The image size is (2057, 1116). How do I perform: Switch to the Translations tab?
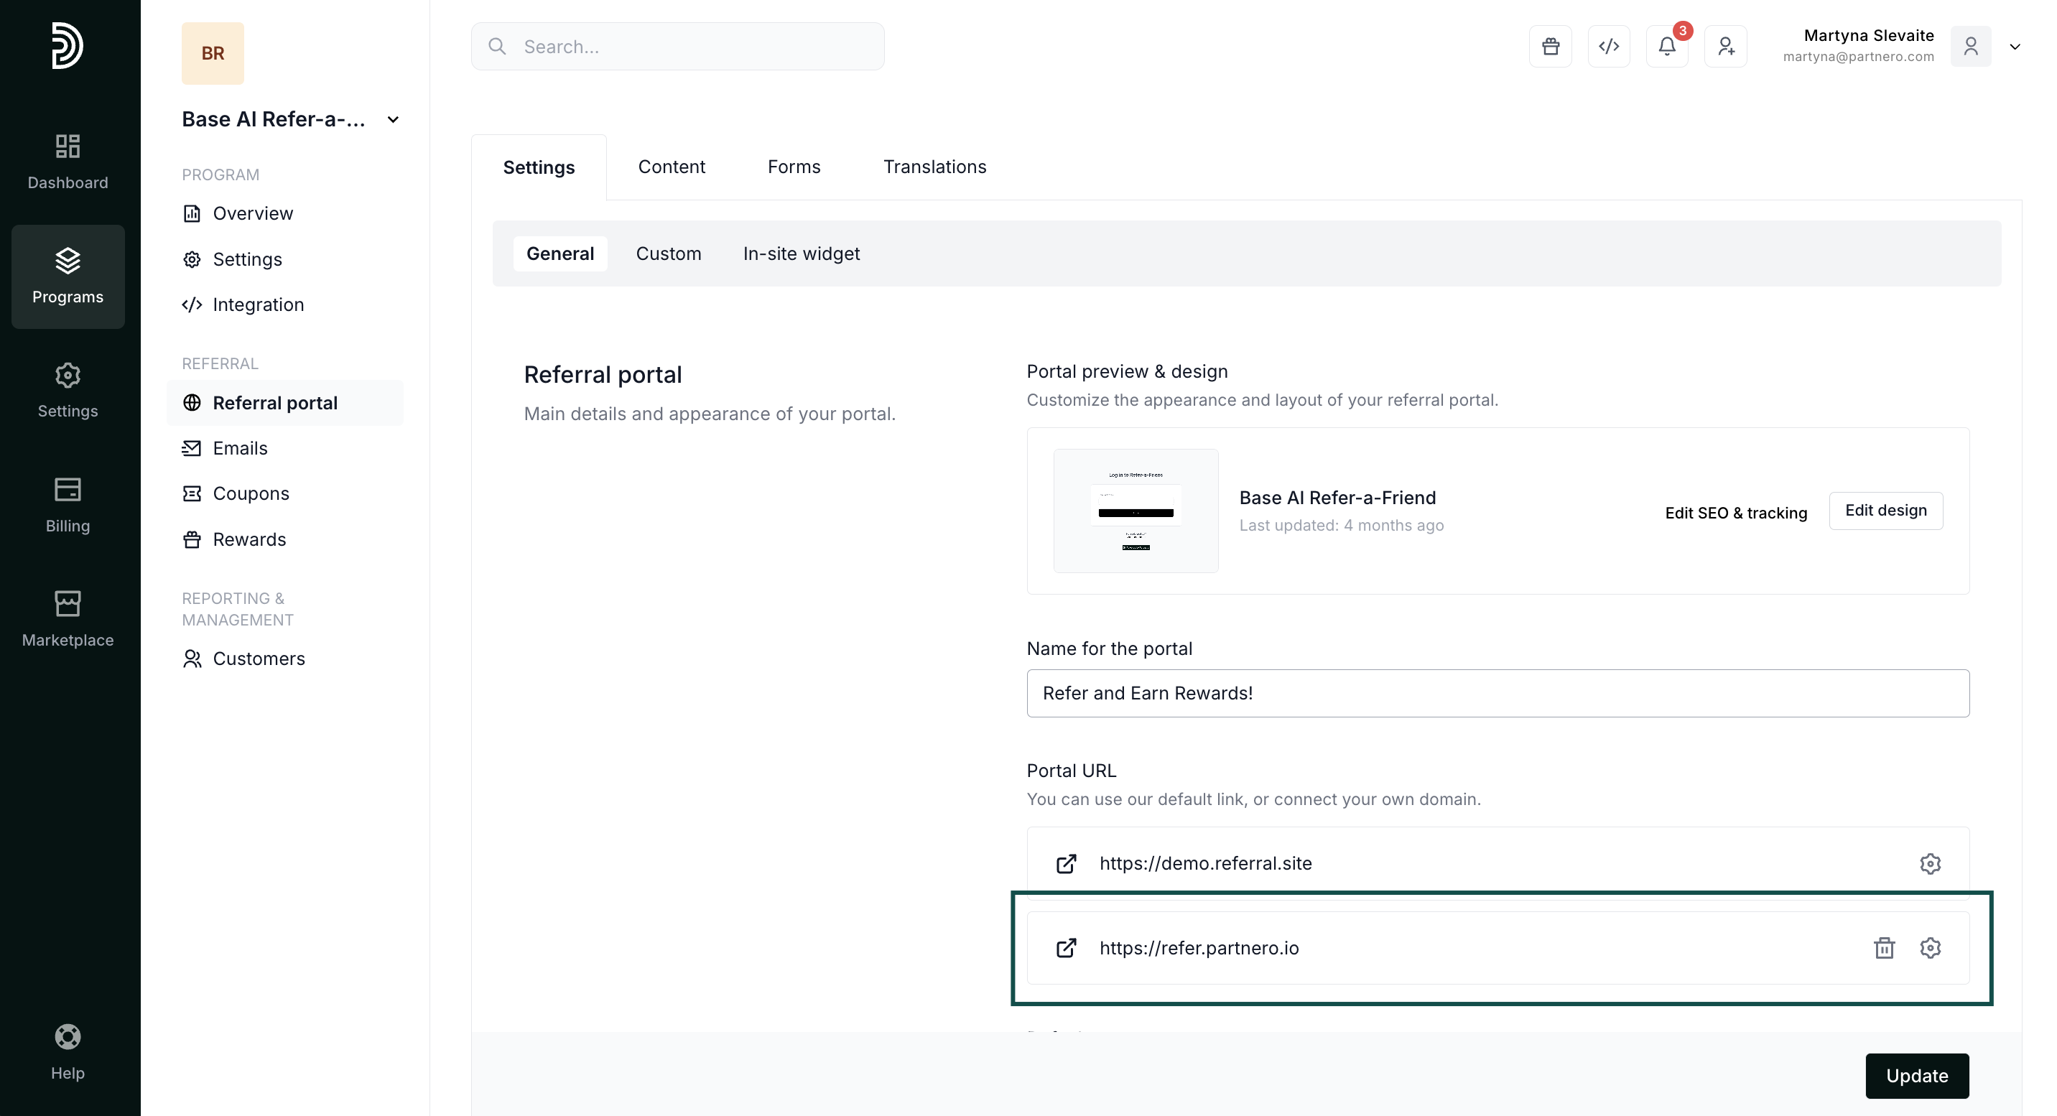click(x=934, y=167)
